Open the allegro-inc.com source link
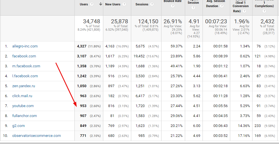 [x=25, y=46]
